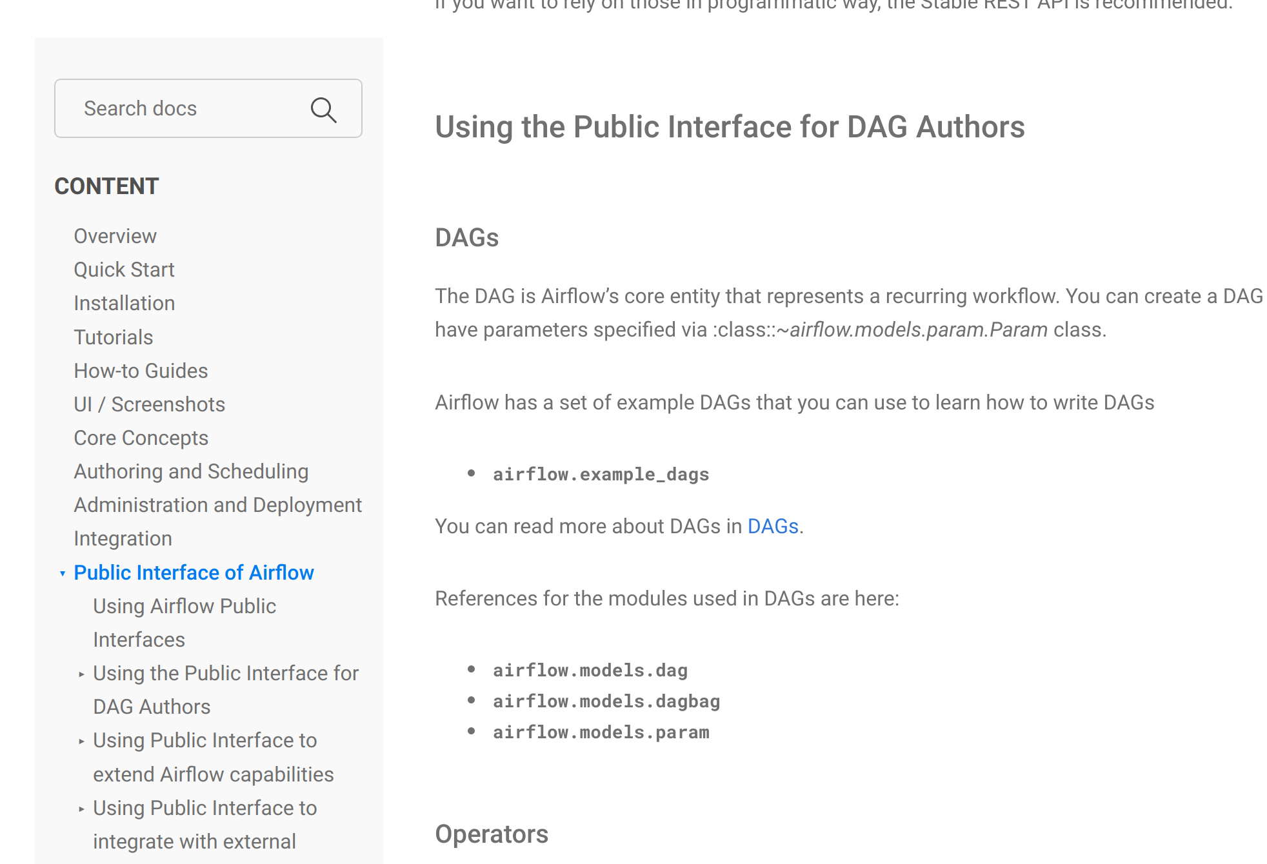Expand Using Public Interface to integrate with external
This screenshot has width=1267, height=864.
(81, 809)
